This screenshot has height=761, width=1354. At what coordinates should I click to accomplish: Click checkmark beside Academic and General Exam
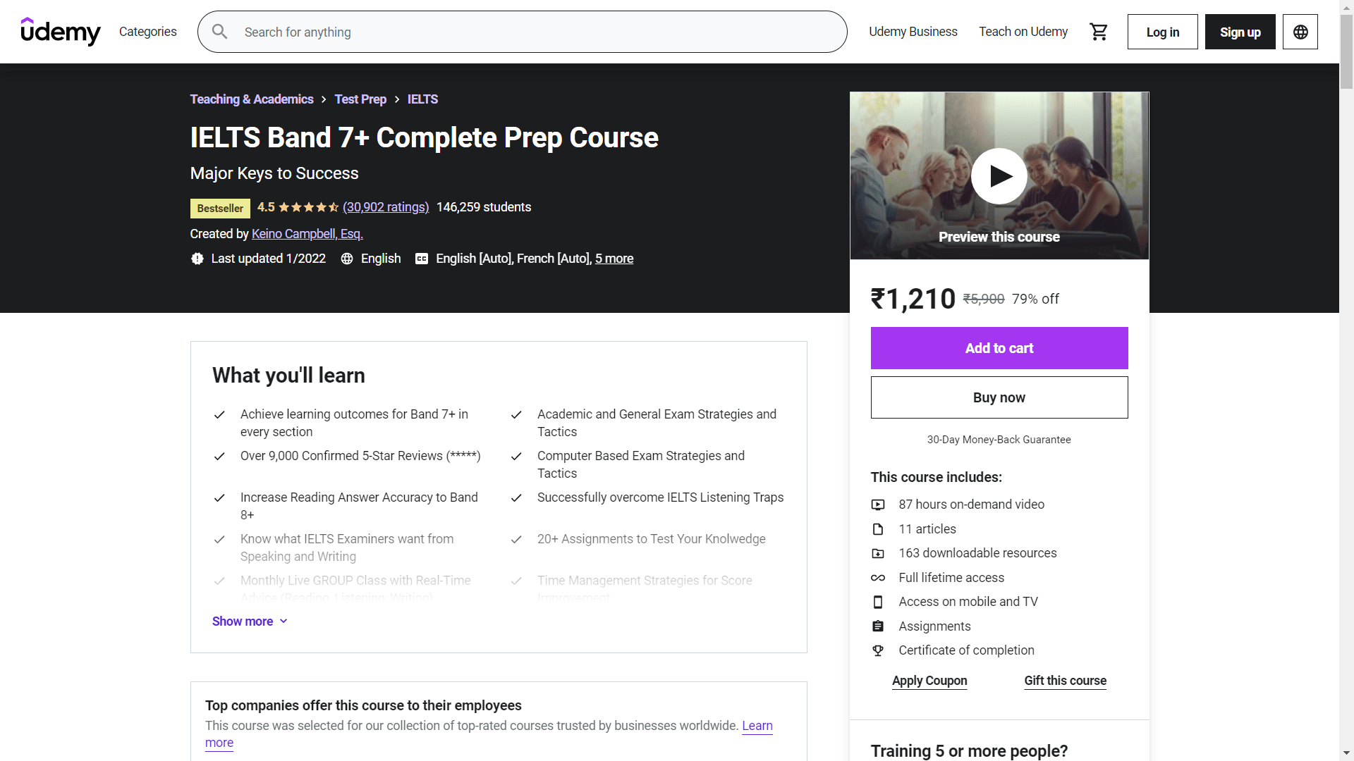(x=516, y=414)
